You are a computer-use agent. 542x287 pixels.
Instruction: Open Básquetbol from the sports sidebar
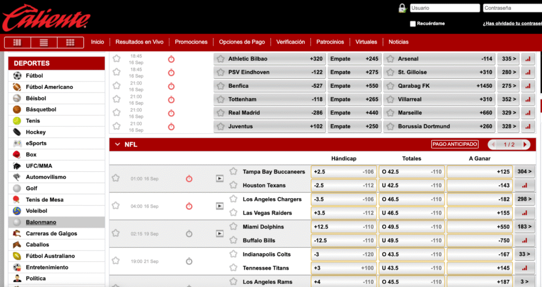click(x=41, y=109)
